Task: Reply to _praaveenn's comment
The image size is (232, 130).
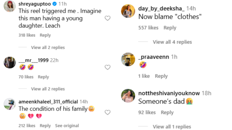Action: (x=161, y=76)
